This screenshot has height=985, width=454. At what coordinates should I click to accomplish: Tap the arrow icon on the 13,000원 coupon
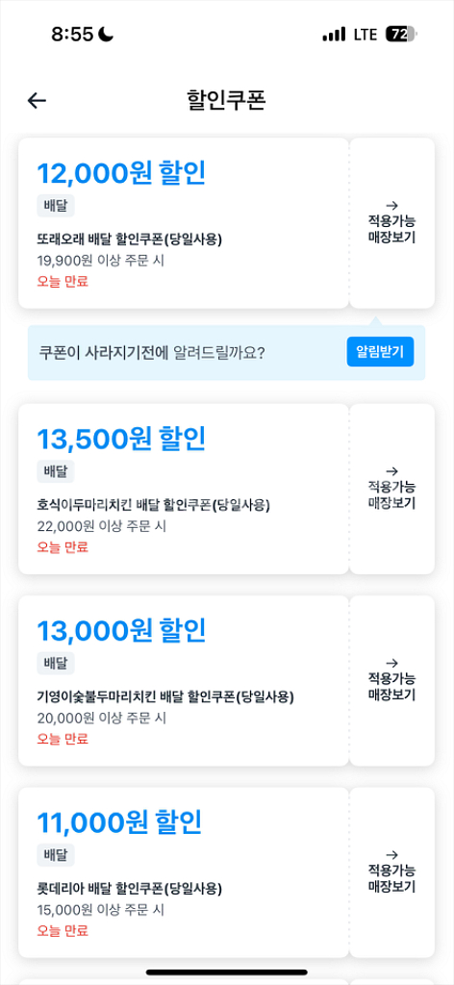[x=391, y=663]
